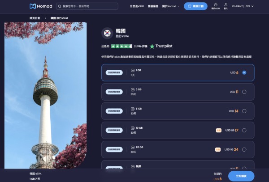The height and width of the screenshot is (182, 269).
Task: Click the 21,996 reviews text
Action: pyautogui.click(x=141, y=47)
